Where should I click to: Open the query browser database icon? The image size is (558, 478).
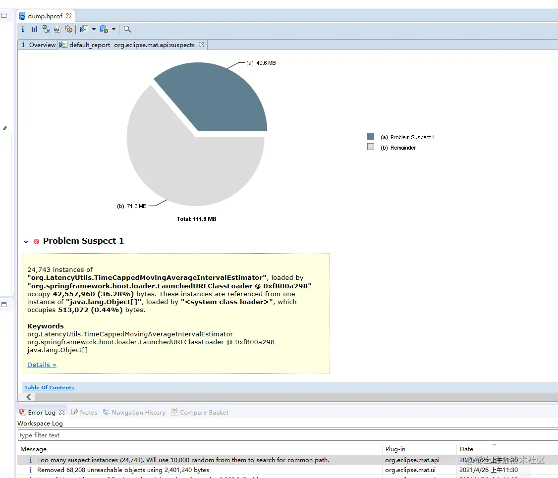pos(104,29)
